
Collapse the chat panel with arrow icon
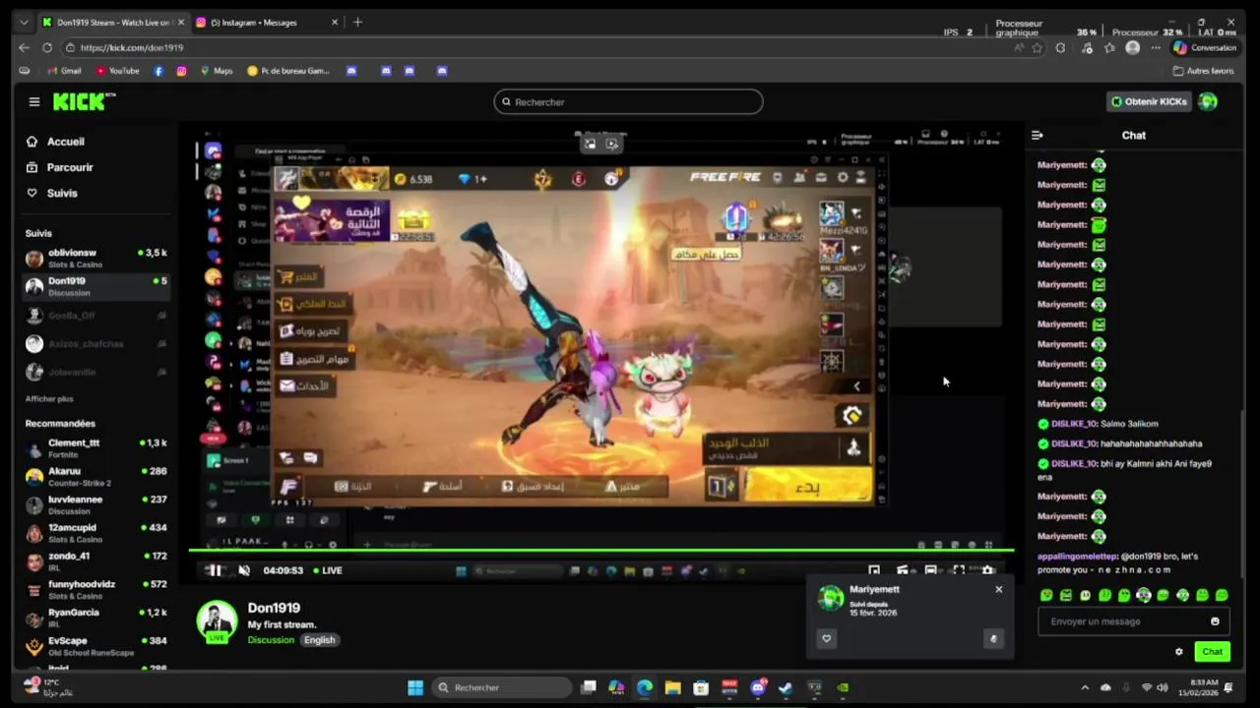[x=1037, y=135]
